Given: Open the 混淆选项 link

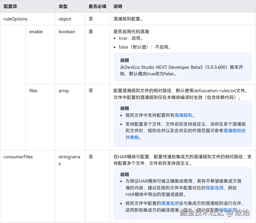Looking at the screenshot, I should coord(170,203).
